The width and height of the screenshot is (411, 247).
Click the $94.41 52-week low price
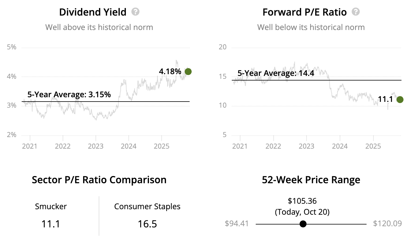[237, 224]
